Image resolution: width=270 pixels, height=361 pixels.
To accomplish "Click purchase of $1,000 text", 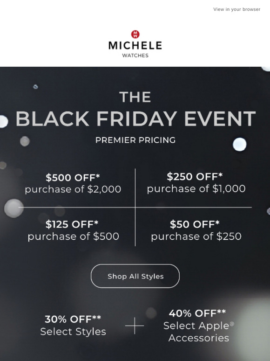I will (196, 189).
